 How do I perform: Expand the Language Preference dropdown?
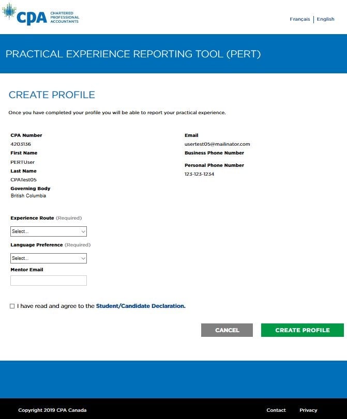[x=49, y=258]
